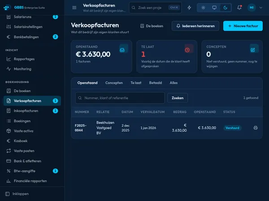Select the Openstaand tab

(87, 83)
